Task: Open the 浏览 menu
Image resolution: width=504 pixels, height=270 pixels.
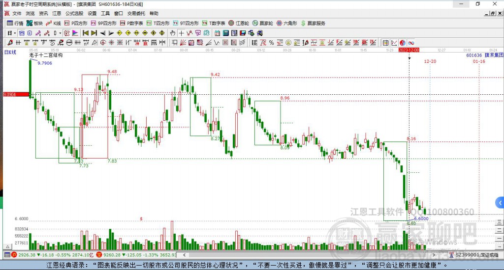Action: click(30, 13)
